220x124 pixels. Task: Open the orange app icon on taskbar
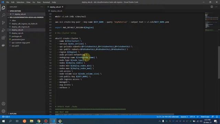tap(24, 121)
